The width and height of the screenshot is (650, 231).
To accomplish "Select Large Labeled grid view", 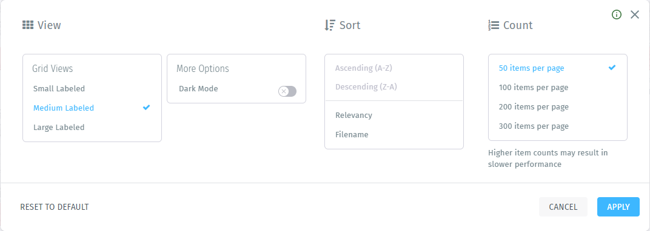I will (x=59, y=127).
